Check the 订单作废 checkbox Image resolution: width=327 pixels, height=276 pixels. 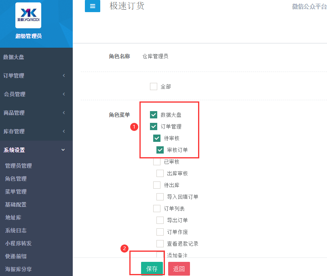[160, 232]
